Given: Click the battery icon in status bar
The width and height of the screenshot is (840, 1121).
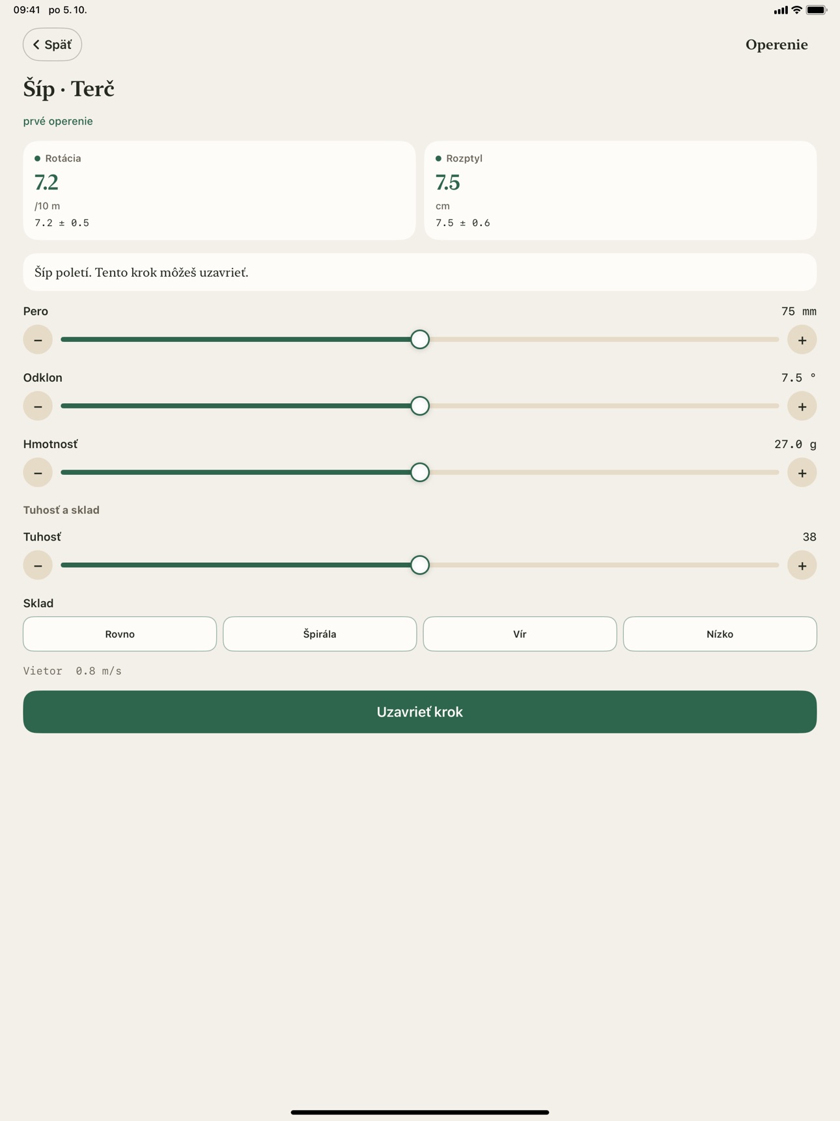Looking at the screenshot, I should pos(816,10).
